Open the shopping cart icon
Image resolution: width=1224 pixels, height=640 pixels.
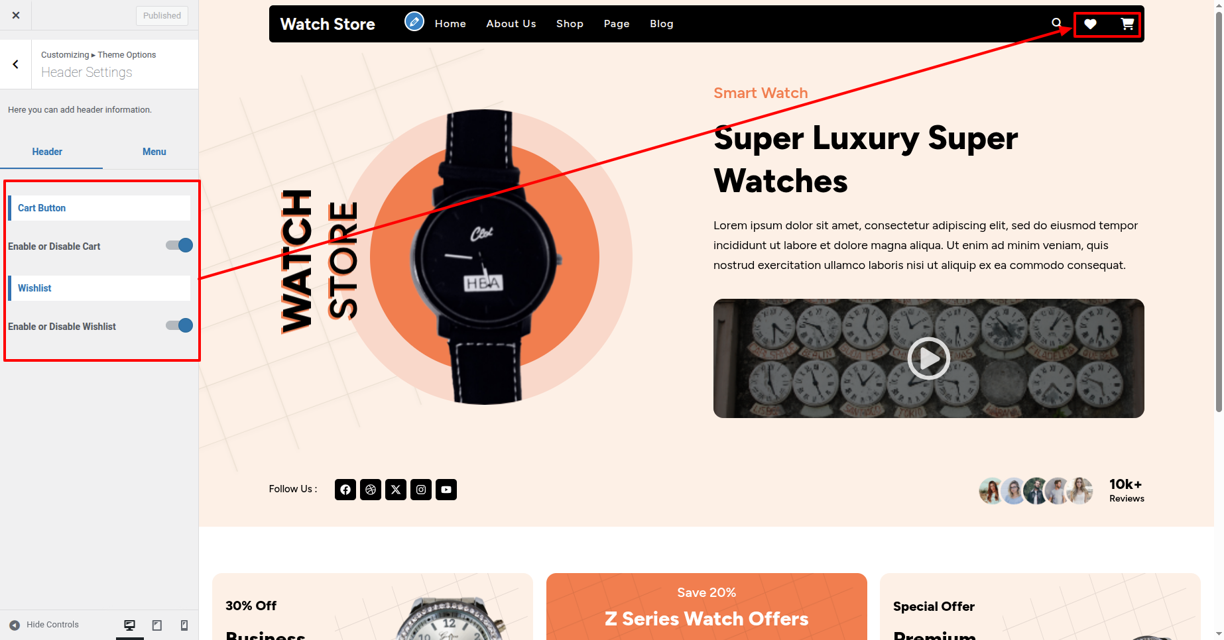tap(1127, 25)
